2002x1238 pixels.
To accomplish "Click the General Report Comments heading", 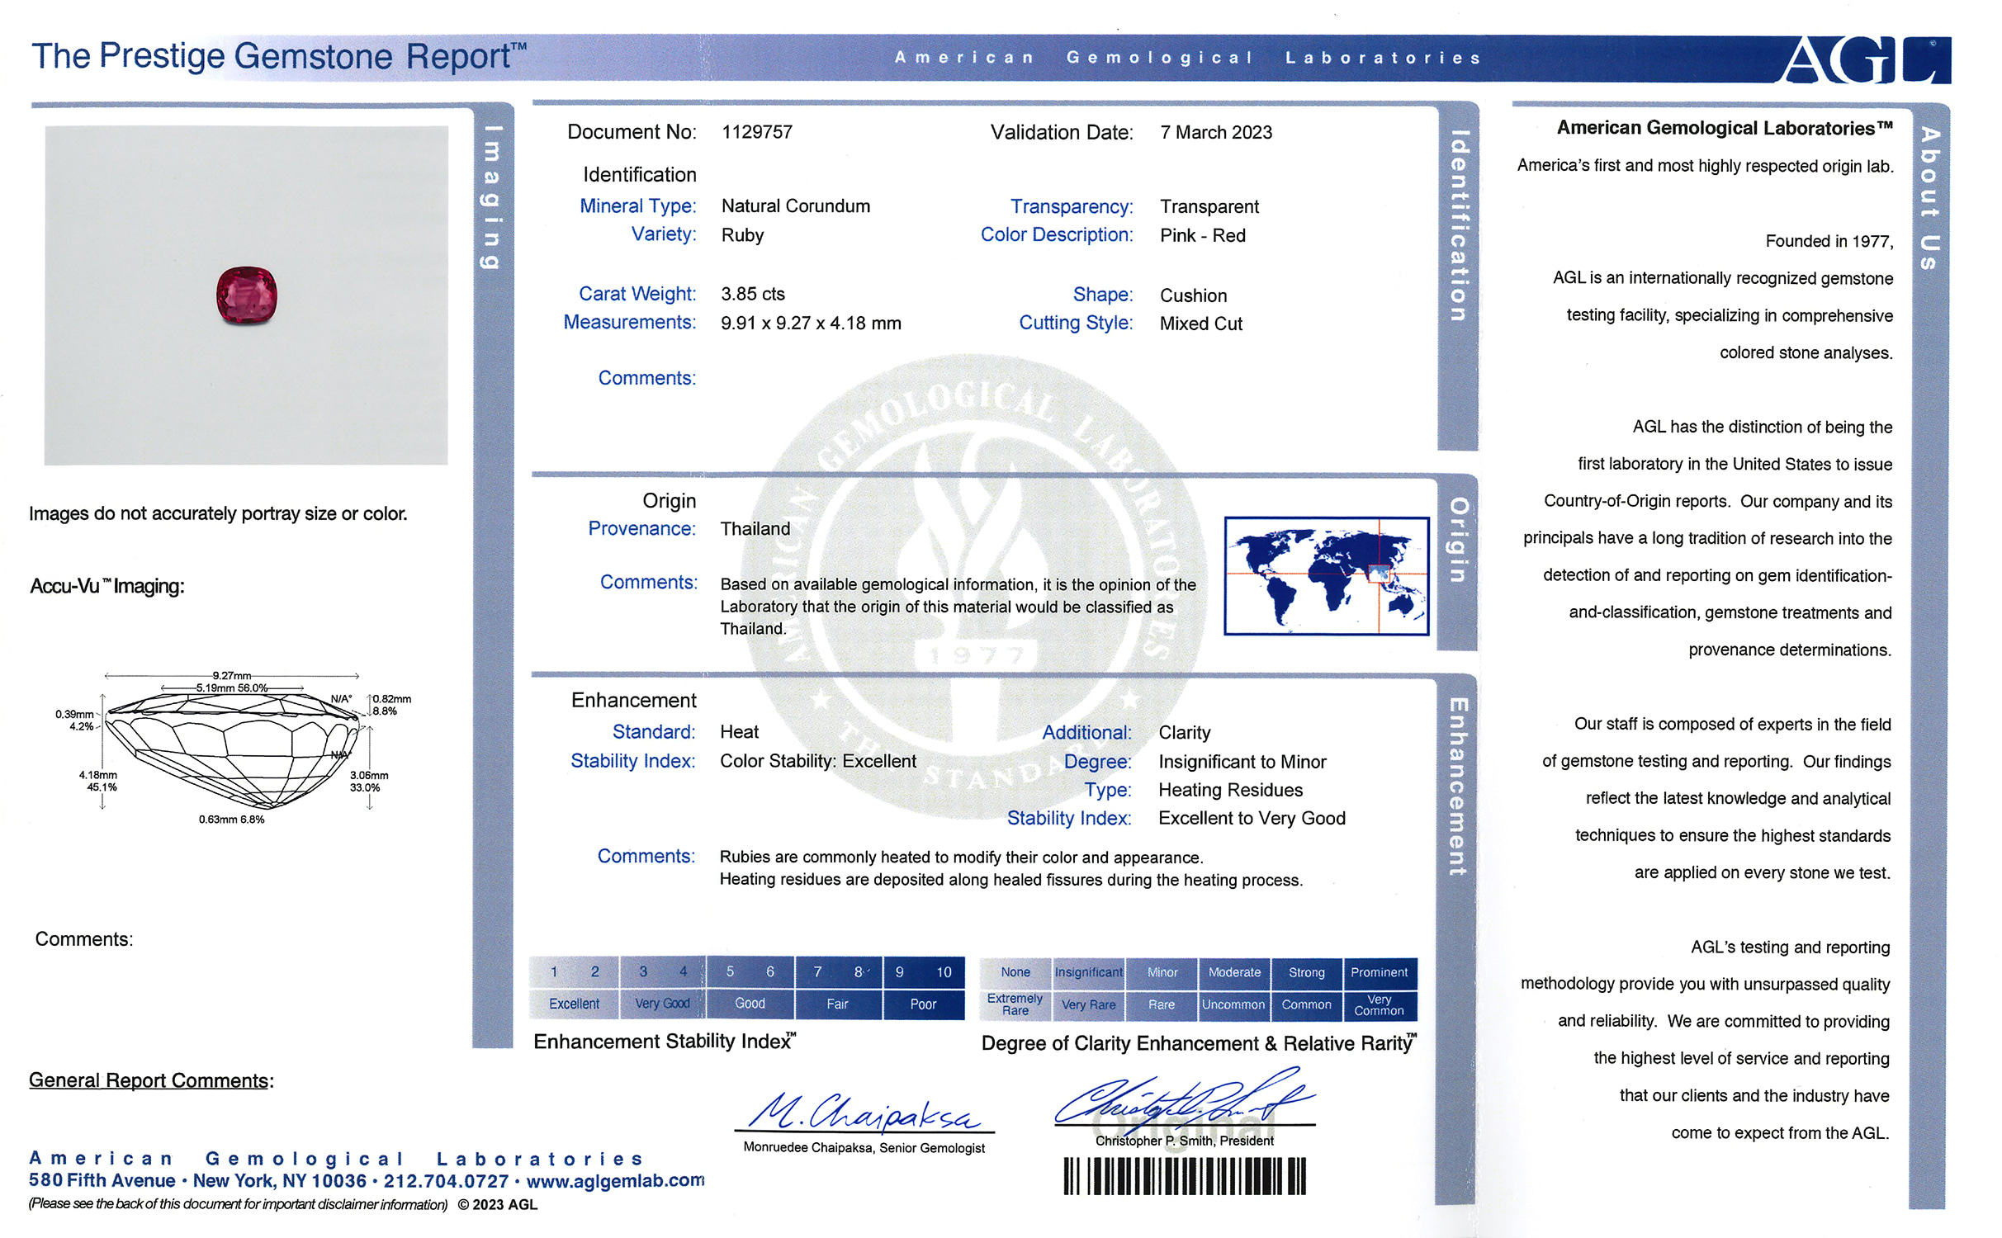I will pyautogui.click(x=150, y=1080).
